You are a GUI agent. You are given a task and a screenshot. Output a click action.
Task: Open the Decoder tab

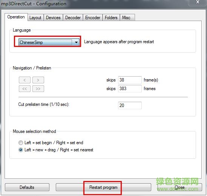click(x=73, y=18)
